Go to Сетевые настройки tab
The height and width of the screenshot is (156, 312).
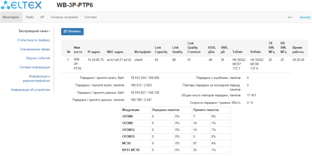[x=64, y=17]
